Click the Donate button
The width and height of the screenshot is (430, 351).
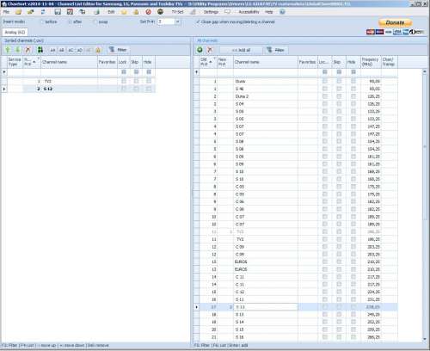click(395, 22)
